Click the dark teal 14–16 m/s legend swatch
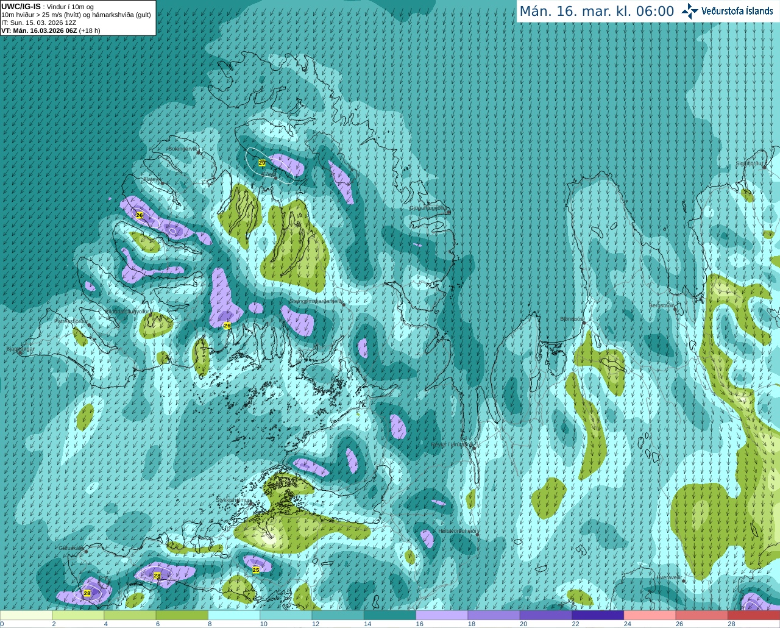 [390, 615]
